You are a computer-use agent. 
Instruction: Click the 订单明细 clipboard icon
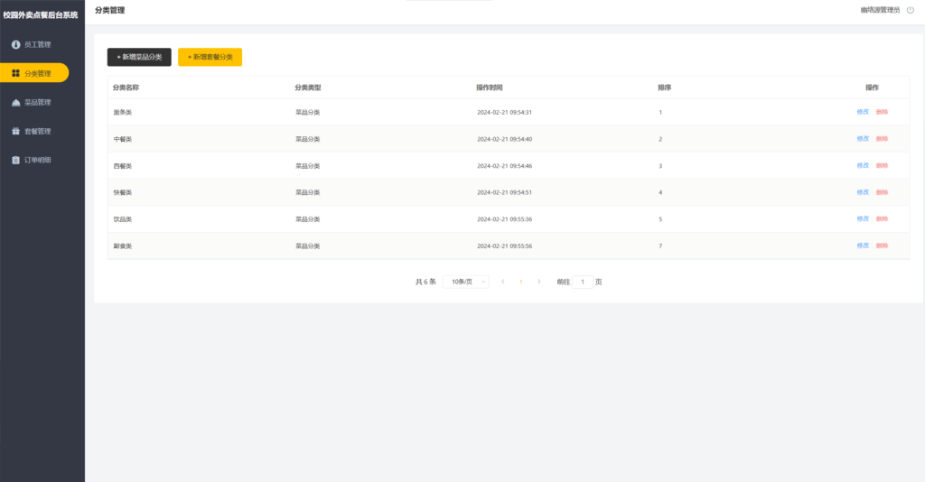click(x=15, y=160)
